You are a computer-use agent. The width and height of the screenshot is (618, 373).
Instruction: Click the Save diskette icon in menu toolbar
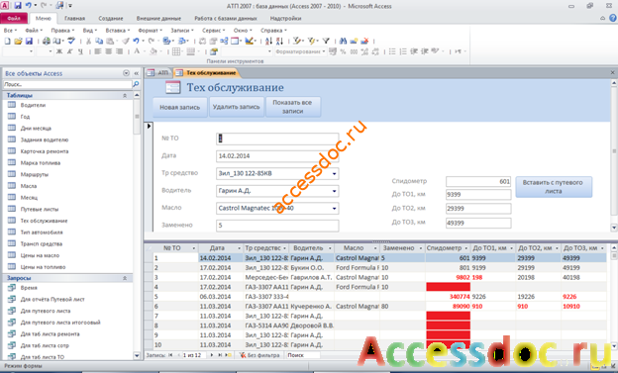[x=29, y=41]
